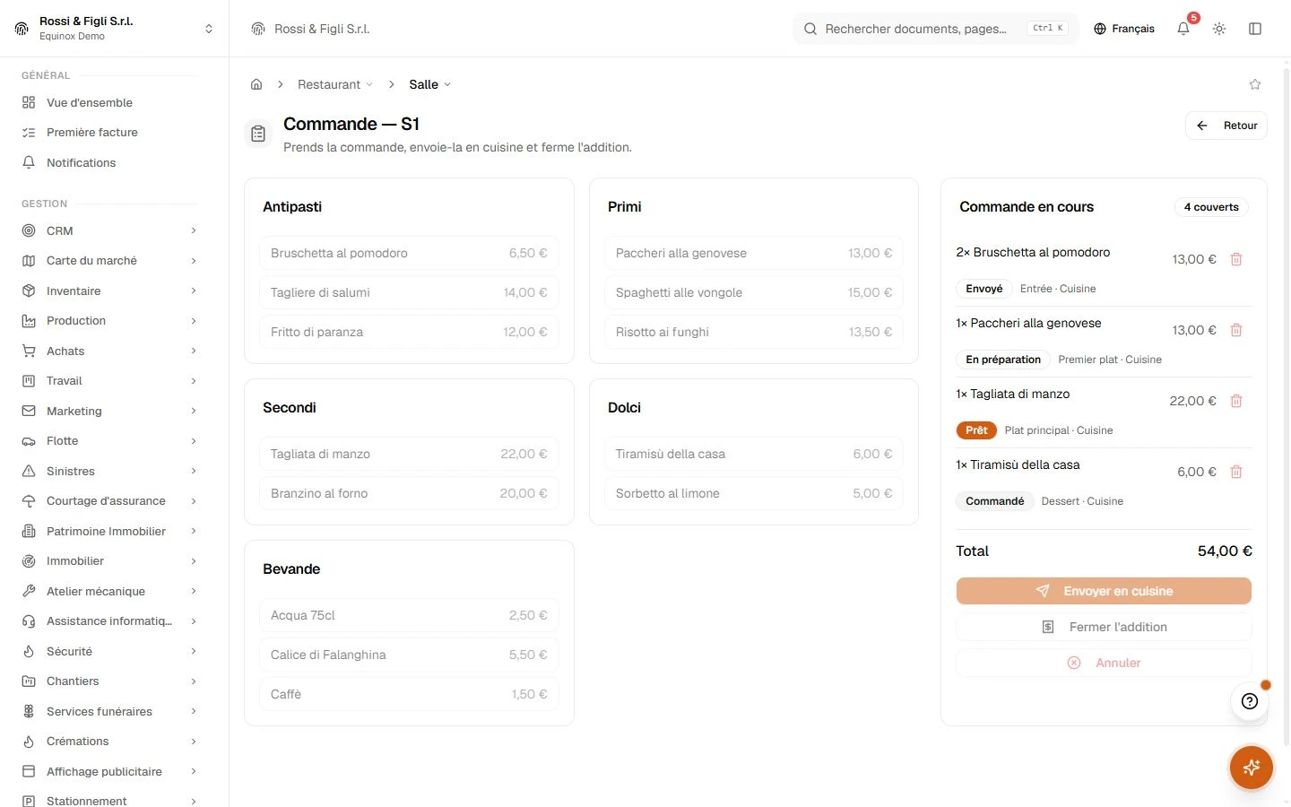
Task: Remove Tiramisù della casa from the order
Action: (x=1236, y=472)
